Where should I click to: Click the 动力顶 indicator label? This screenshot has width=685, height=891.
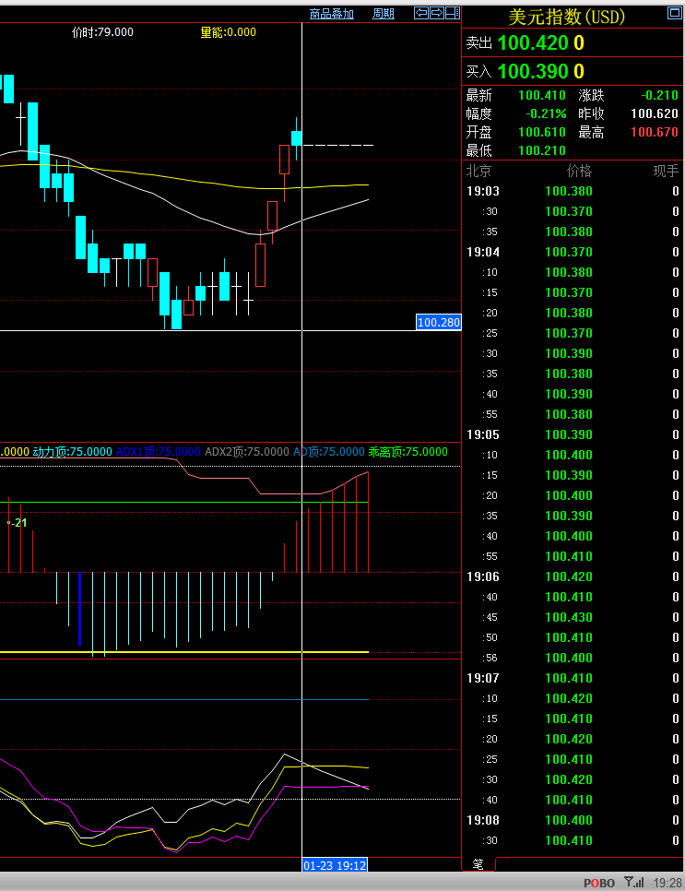click(x=73, y=452)
